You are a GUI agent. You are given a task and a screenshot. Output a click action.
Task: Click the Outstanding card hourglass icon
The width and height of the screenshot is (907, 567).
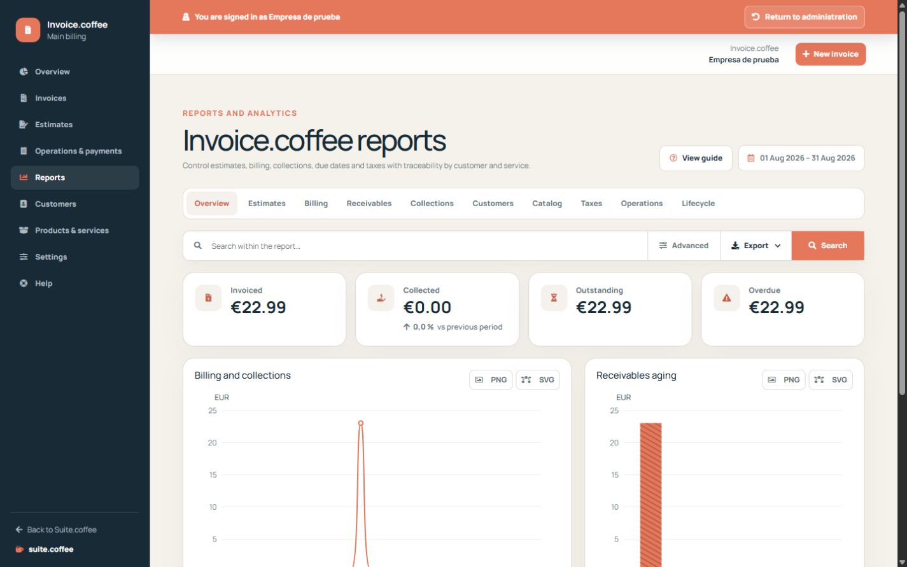554,298
